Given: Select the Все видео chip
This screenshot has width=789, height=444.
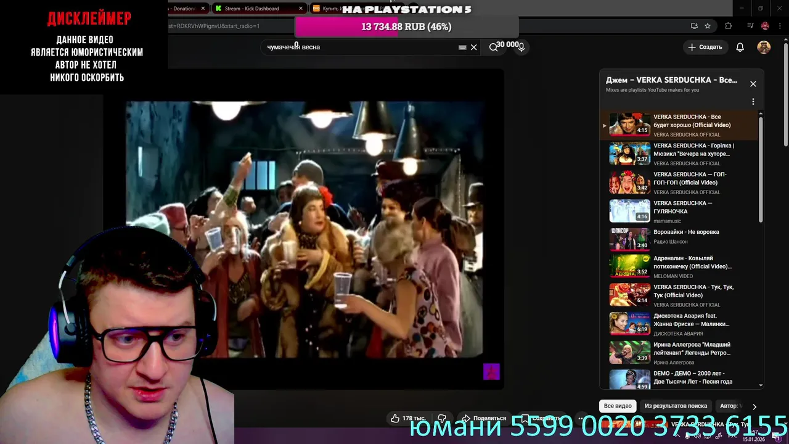Looking at the screenshot, I should 618,406.
